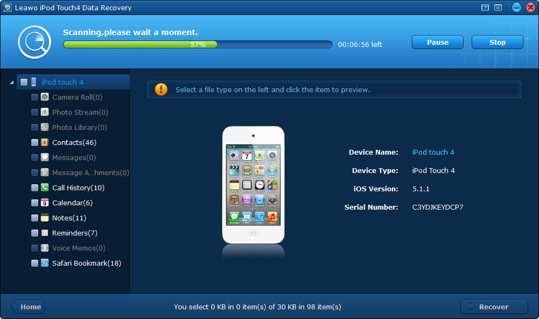
Task: Click the Contacts address book icon
Action: [x=45, y=142]
